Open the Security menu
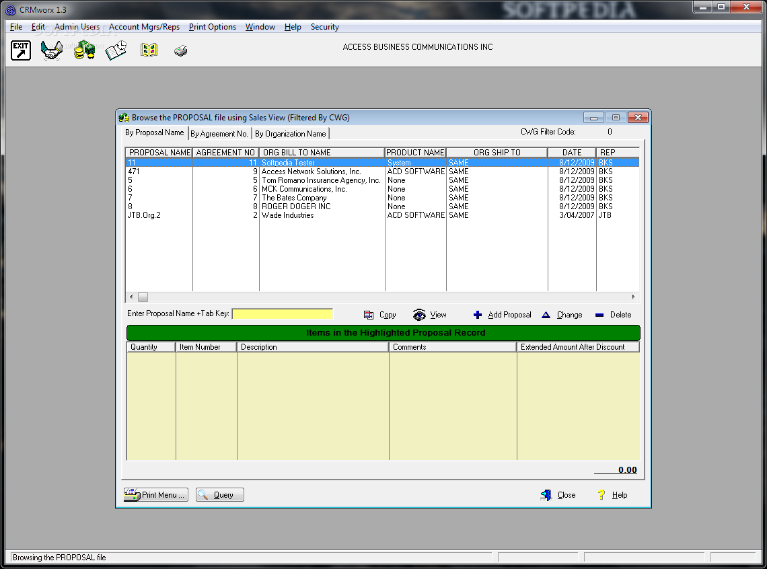The width and height of the screenshot is (767, 569). (325, 27)
